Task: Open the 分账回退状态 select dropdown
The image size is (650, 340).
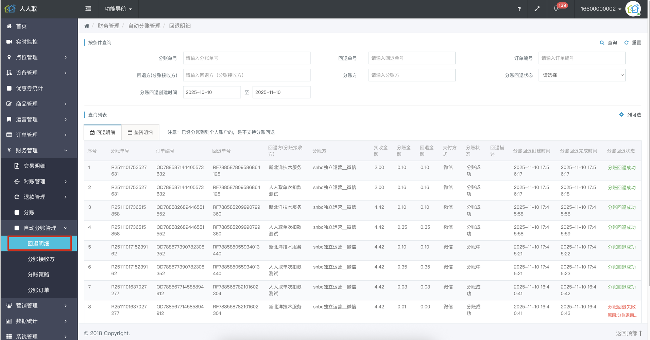Action: click(x=582, y=75)
